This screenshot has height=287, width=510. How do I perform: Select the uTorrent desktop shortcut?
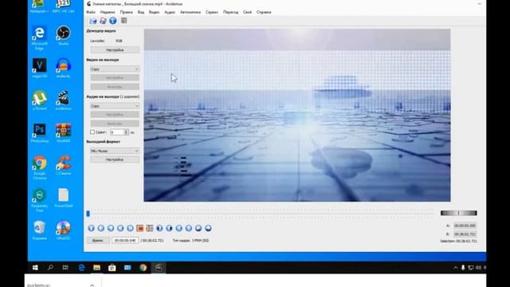tap(39, 100)
